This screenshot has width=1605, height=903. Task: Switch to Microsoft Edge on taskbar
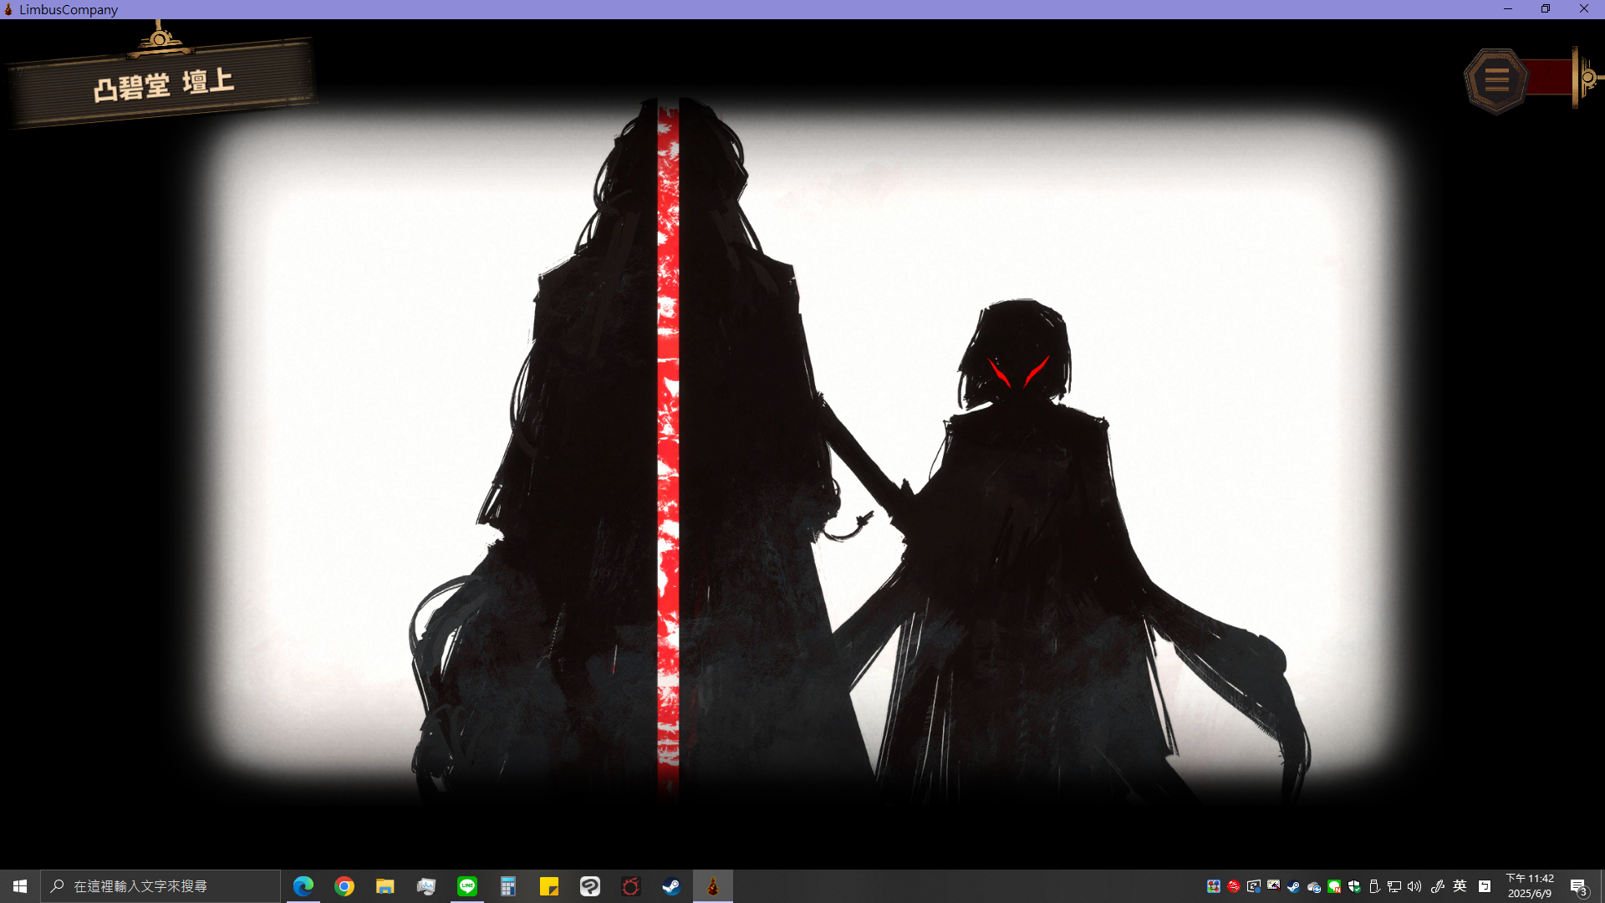coord(303,886)
